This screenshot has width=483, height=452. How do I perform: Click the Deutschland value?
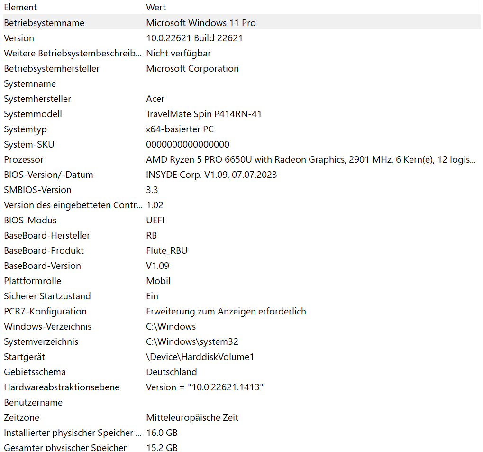(171, 372)
